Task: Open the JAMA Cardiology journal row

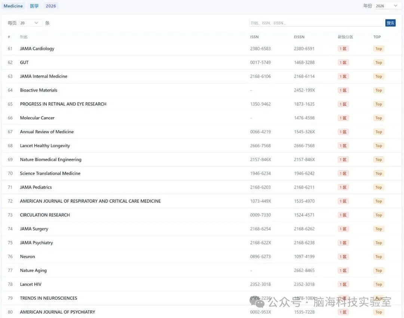Action: (x=202, y=48)
